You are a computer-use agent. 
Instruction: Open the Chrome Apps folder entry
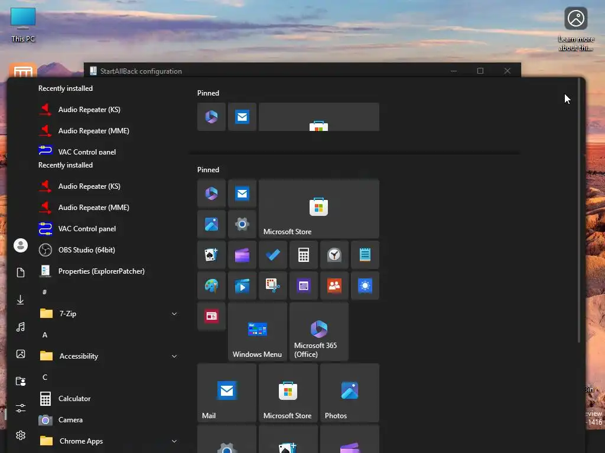(109, 441)
